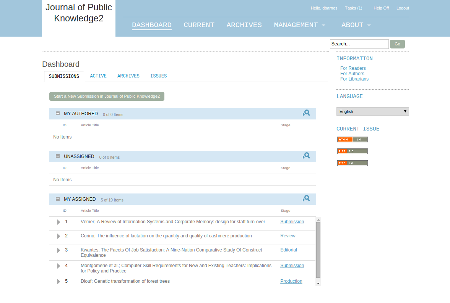This screenshot has width=450, height=303.
Task: Click the RSS 2.0 feed badge
Action: click(x=352, y=151)
